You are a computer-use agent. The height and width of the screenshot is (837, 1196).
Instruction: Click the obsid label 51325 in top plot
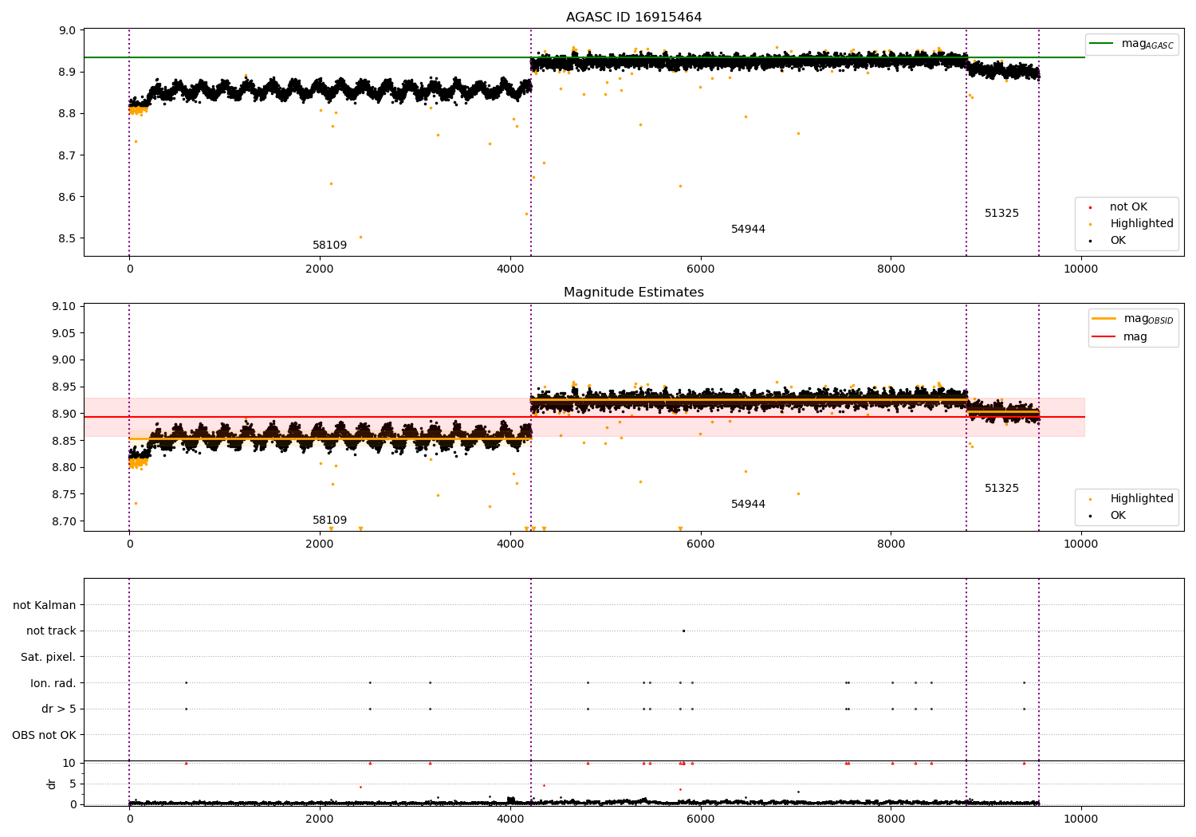coord(1001,214)
